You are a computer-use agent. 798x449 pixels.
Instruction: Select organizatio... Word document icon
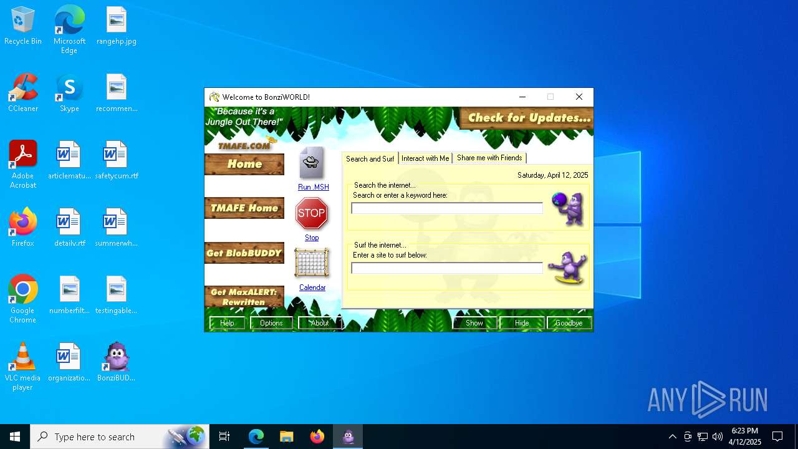(x=69, y=362)
